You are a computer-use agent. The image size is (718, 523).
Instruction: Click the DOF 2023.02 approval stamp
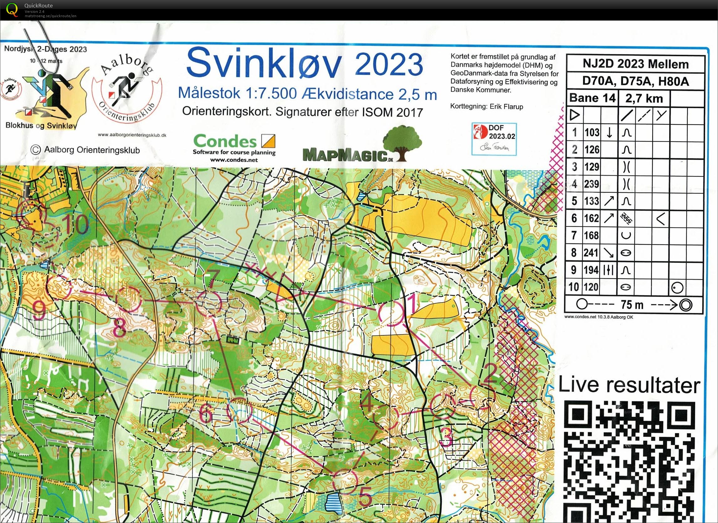(x=494, y=139)
